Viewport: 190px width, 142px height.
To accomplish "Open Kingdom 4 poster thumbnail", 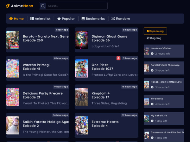I will (81, 97).
